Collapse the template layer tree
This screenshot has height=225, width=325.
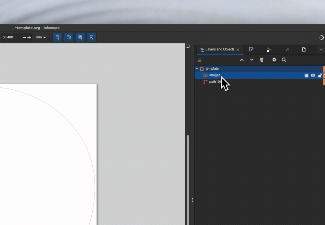point(197,69)
